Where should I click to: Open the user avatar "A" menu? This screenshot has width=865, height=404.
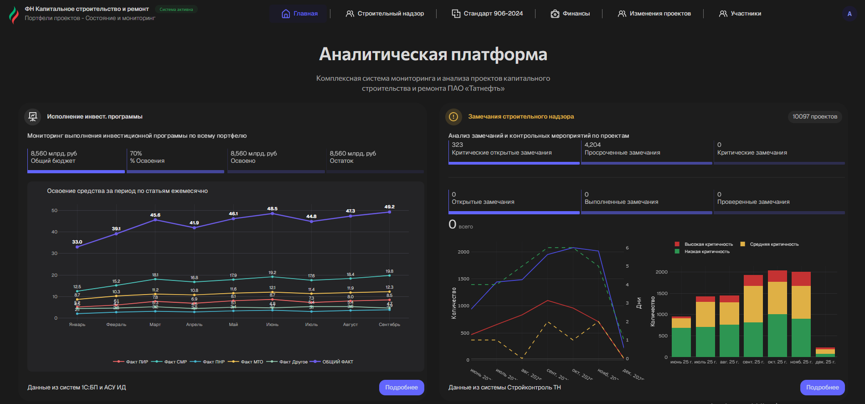[849, 14]
